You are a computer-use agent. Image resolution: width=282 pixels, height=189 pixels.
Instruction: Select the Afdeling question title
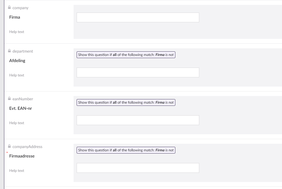point(17,61)
